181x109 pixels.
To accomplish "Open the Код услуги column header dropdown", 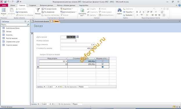I will tap(66, 58).
